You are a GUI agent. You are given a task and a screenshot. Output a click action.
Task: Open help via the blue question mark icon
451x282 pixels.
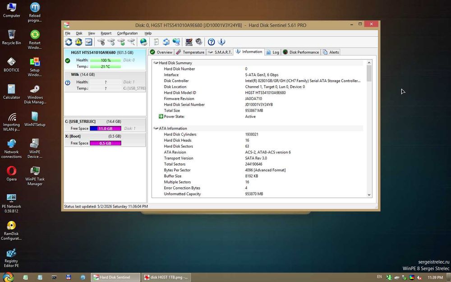click(x=211, y=42)
